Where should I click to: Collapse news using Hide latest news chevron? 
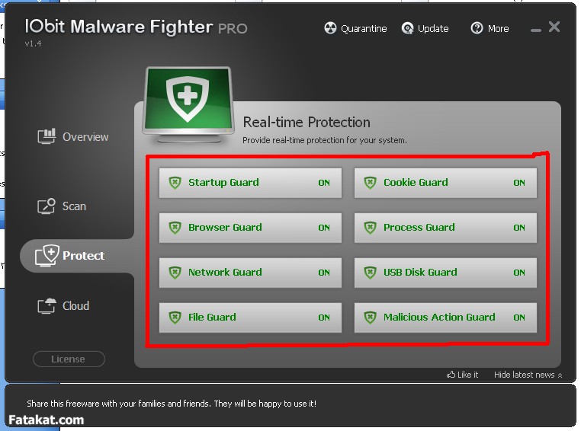tap(560, 375)
